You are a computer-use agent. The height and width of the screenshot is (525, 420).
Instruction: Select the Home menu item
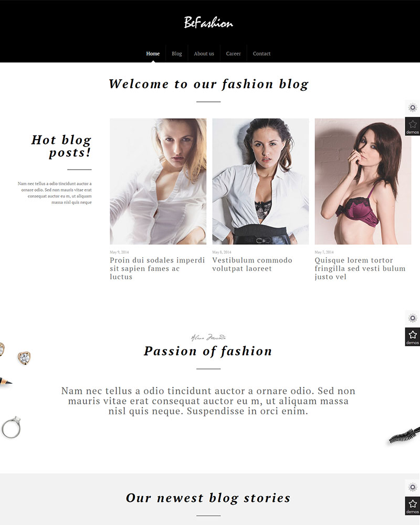pyautogui.click(x=153, y=54)
